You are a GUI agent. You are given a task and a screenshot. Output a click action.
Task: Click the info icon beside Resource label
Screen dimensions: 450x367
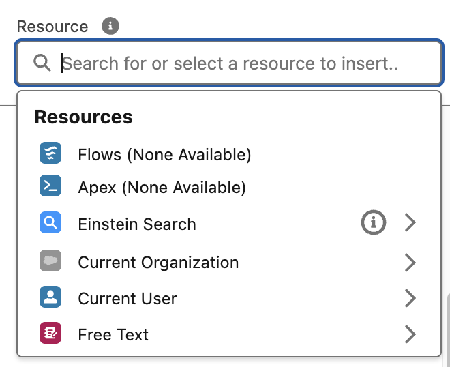pos(110,27)
